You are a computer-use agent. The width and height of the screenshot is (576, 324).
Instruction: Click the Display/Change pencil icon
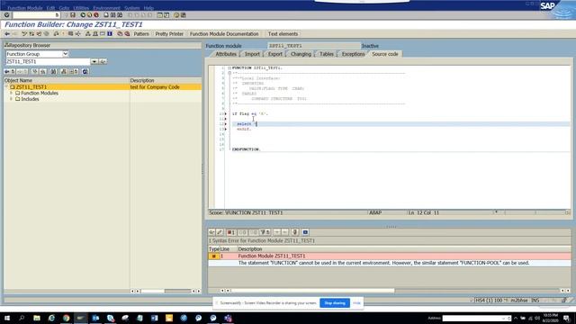24,34
